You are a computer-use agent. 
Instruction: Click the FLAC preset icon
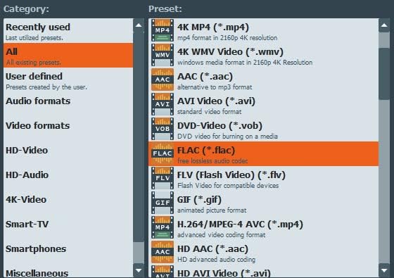[163, 153]
